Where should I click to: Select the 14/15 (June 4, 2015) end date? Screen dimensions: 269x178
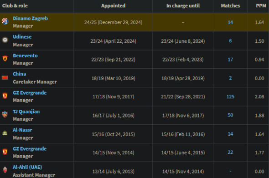point(183,153)
